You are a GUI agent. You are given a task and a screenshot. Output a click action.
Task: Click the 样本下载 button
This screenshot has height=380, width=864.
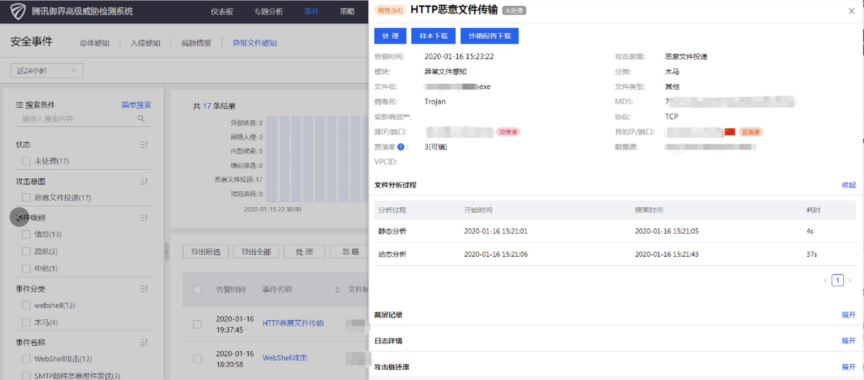[433, 36]
